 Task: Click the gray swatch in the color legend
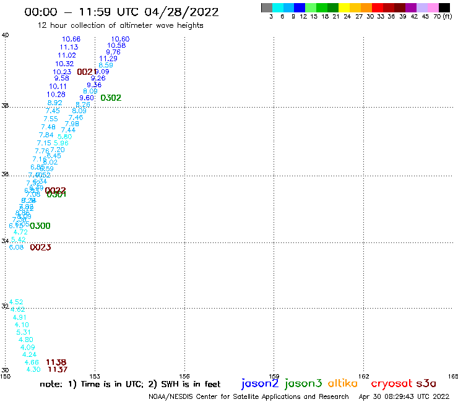[267, 7]
